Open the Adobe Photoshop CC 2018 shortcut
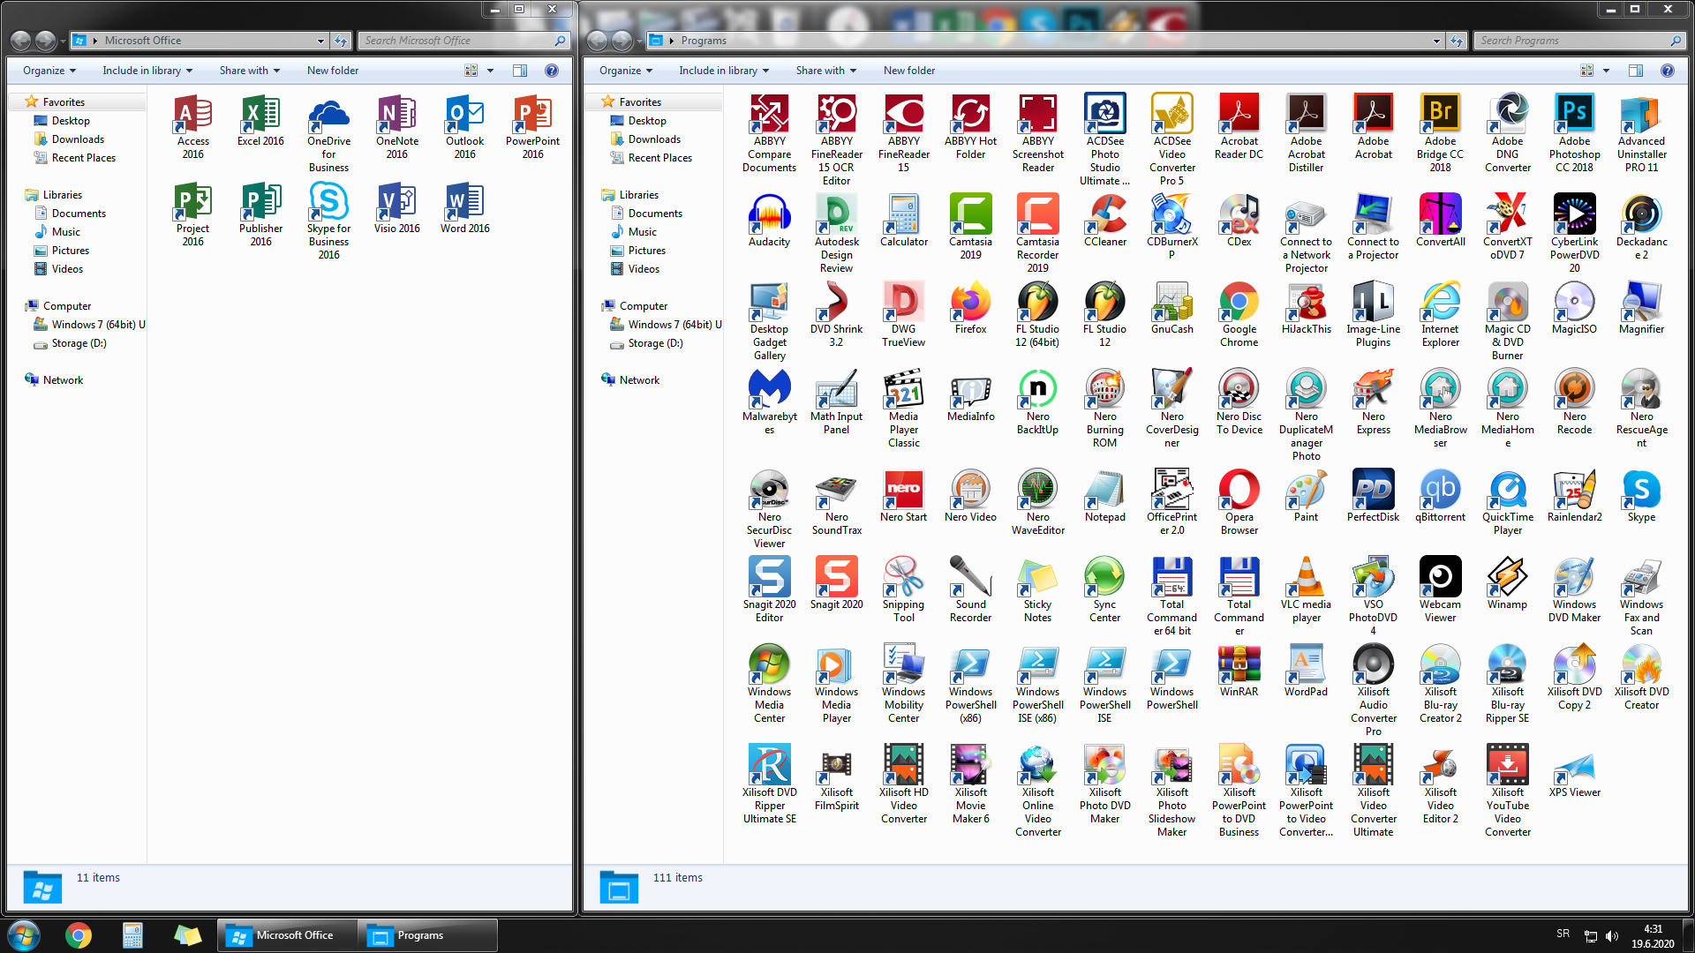 pyautogui.click(x=1574, y=132)
